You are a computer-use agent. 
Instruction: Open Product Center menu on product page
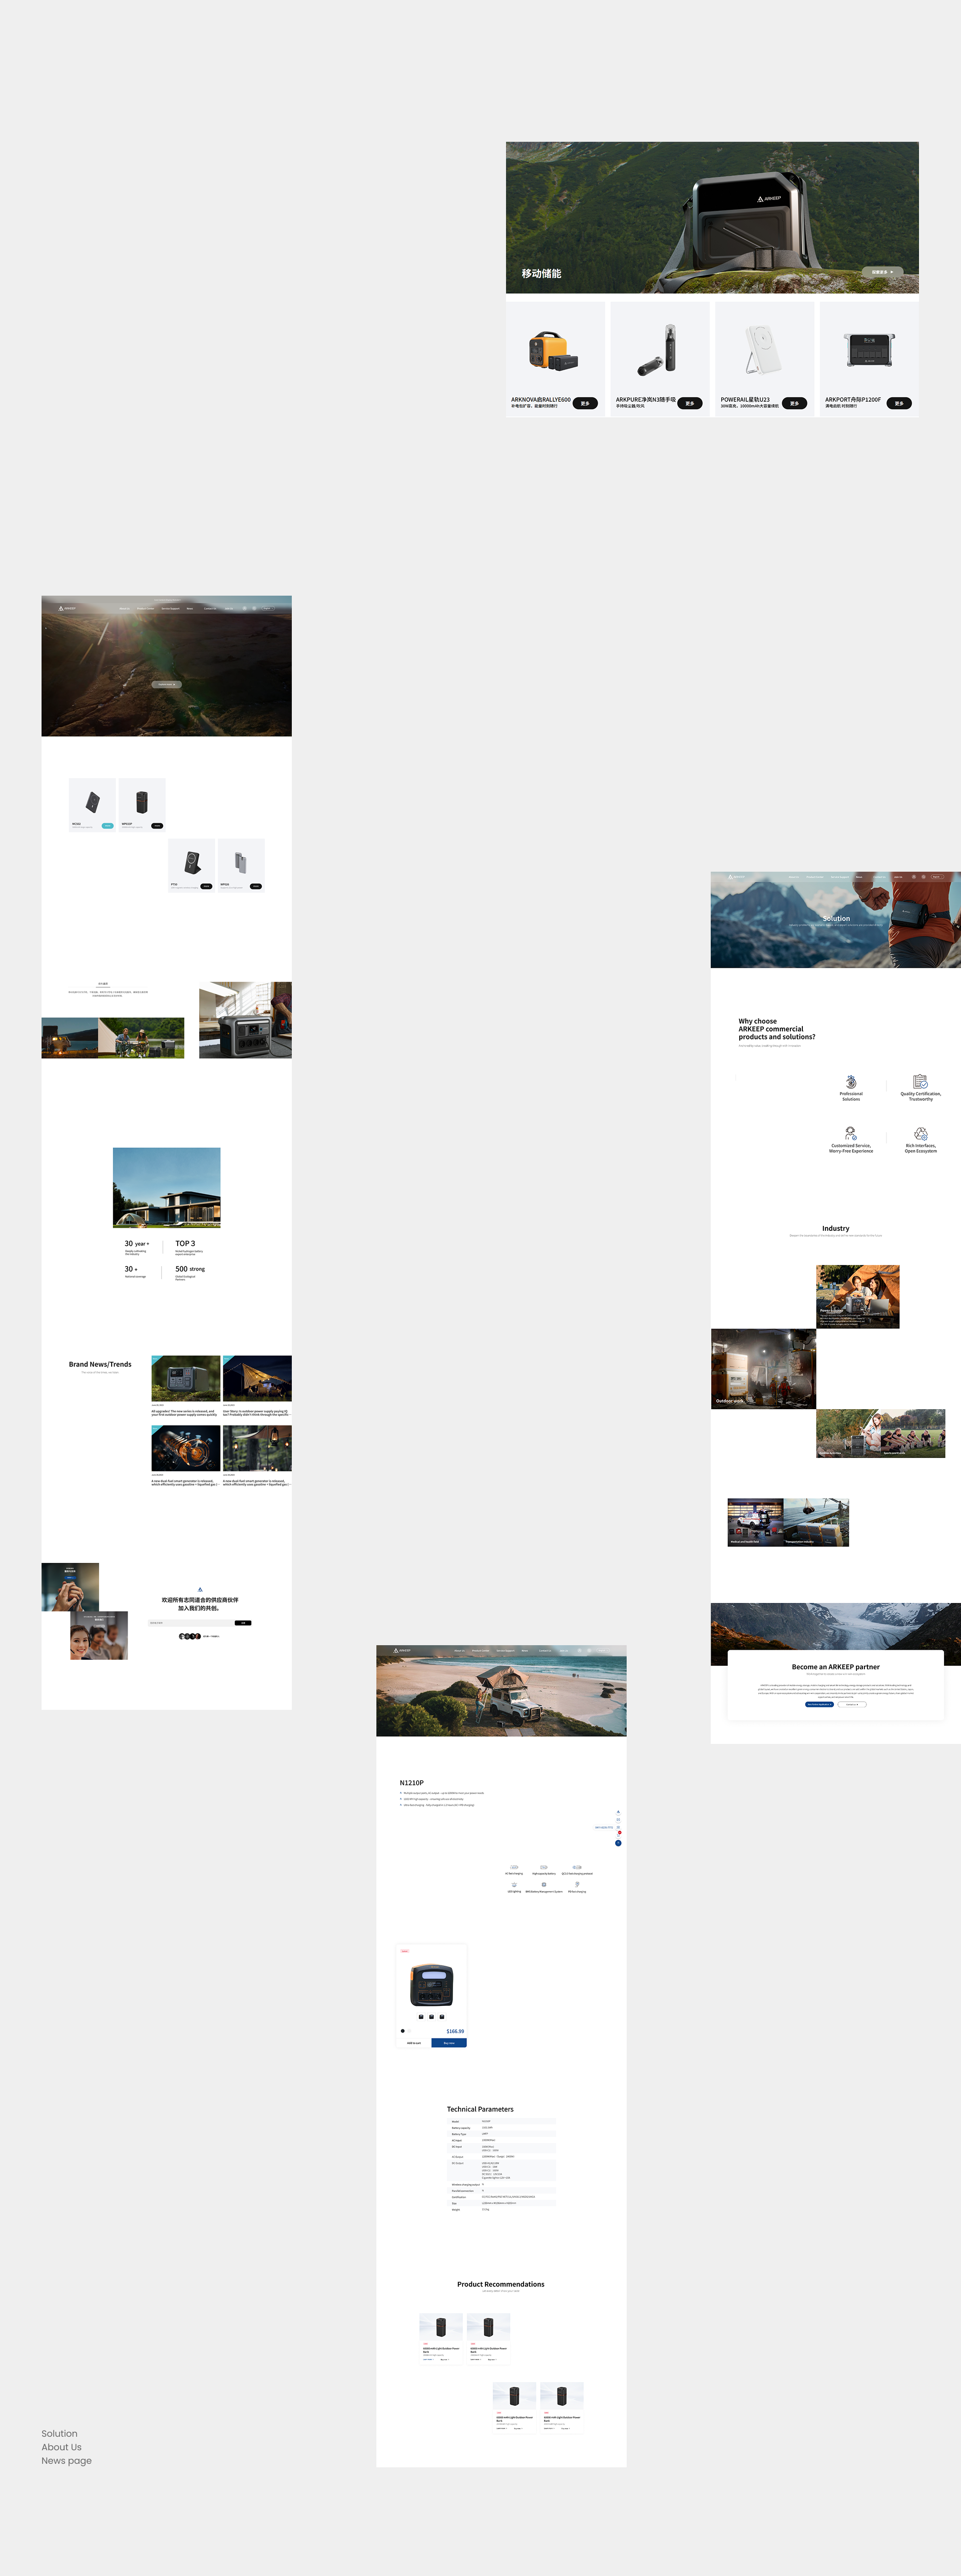pyautogui.click(x=480, y=1651)
